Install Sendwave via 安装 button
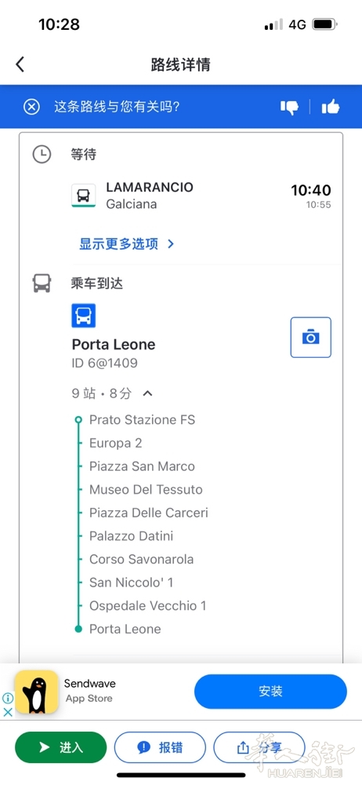The width and height of the screenshot is (362, 785). pyautogui.click(x=270, y=692)
